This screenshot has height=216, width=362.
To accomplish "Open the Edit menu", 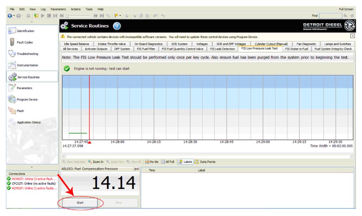I will [x=22, y=9].
